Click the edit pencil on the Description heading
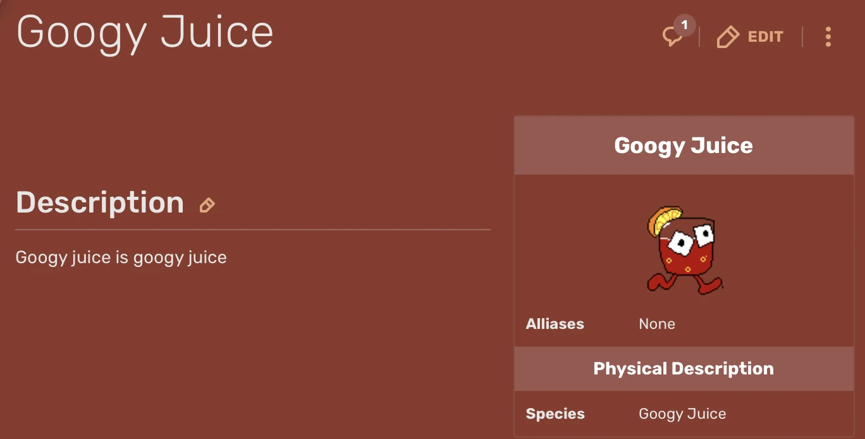The image size is (865, 439). (207, 204)
